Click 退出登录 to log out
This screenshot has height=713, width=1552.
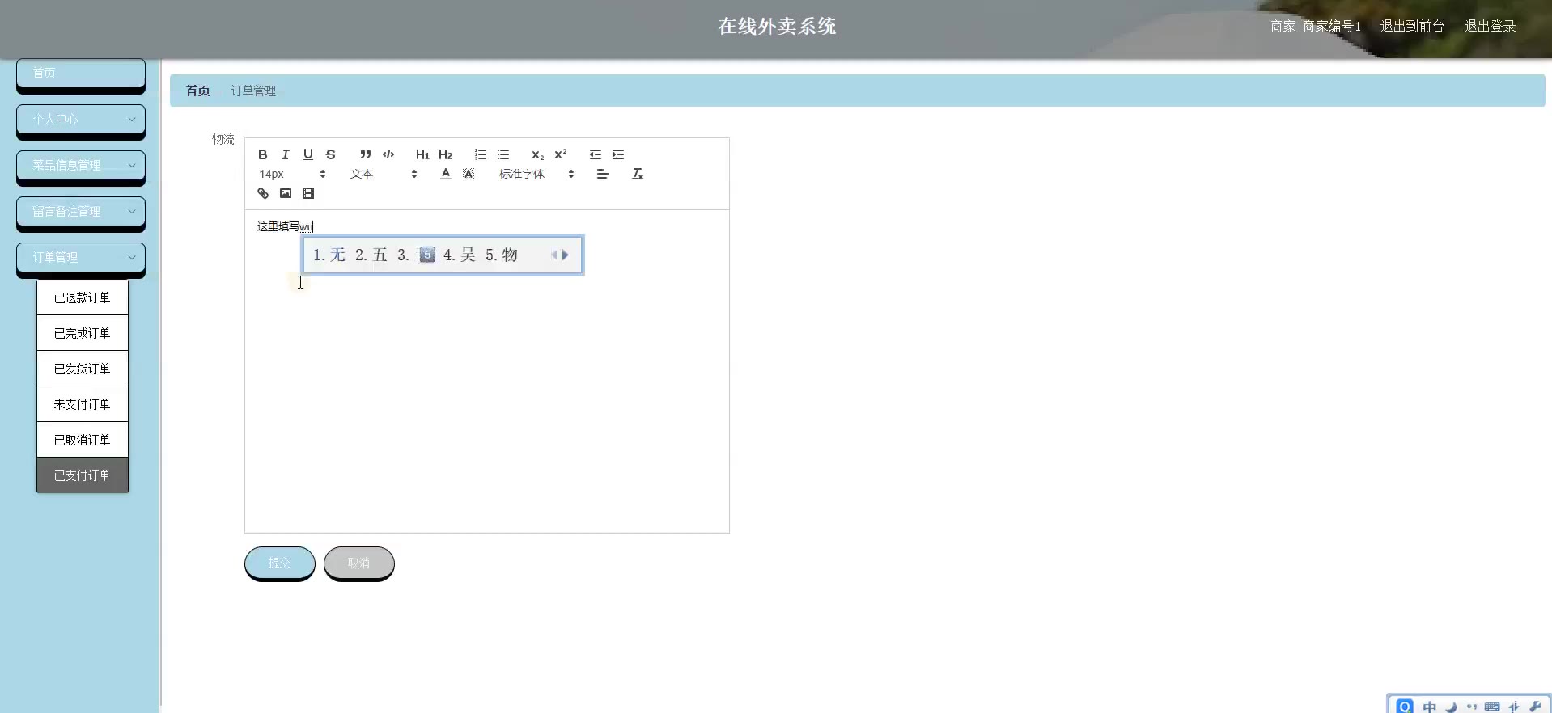(x=1490, y=26)
